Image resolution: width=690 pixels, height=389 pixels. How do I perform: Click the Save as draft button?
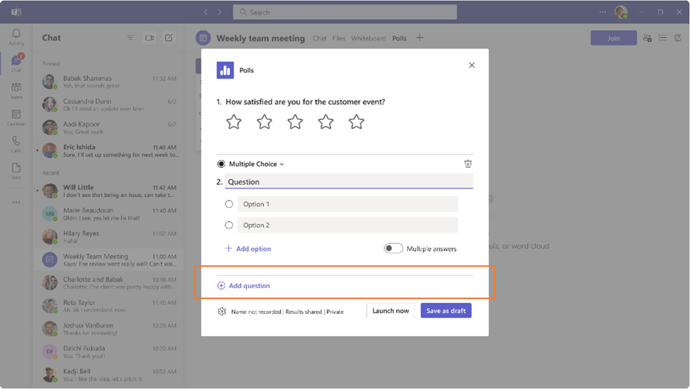446,311
